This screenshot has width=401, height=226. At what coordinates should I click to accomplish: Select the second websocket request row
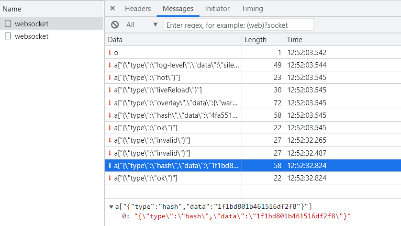[x=52, y=36]
